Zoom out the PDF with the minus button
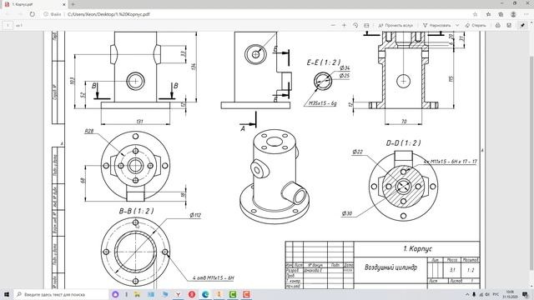Image resolution: width=534 pixels, height=300 pixels. 333,25
